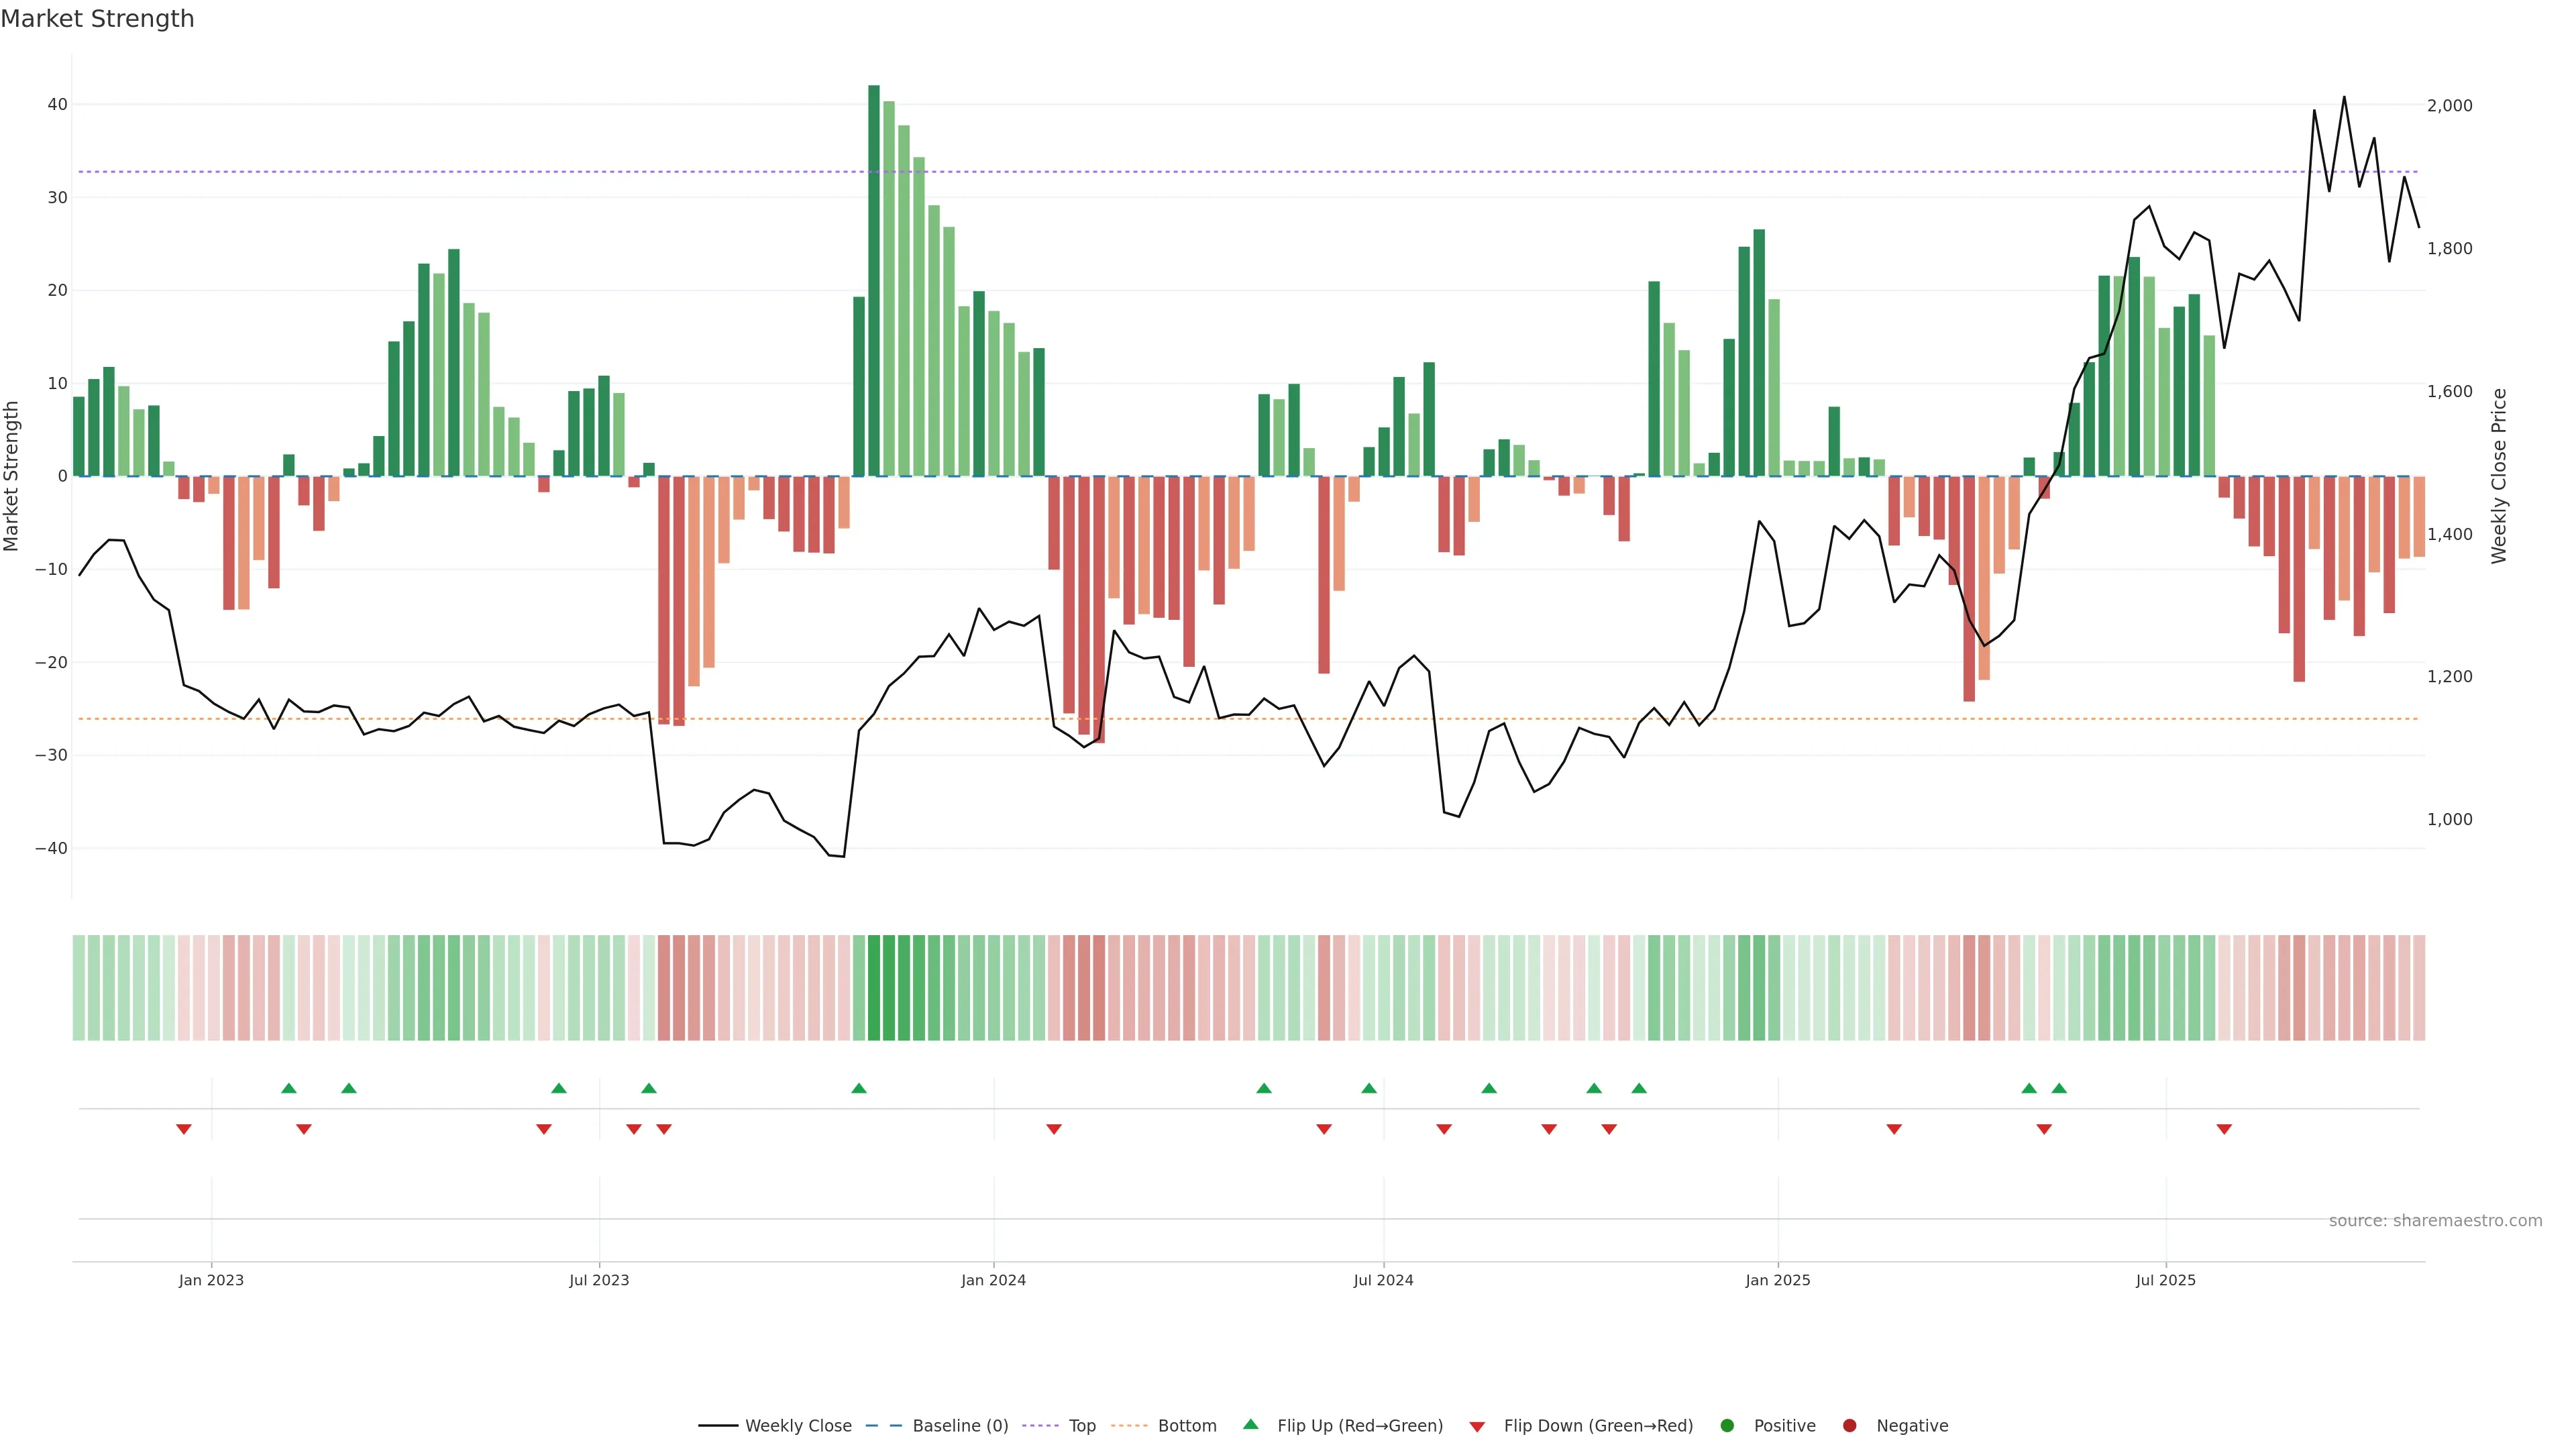The height and width of the screenshot is (1449, 2576).
Task: Click the Weekly Close Price axis title
Action: coord(2499,476)
